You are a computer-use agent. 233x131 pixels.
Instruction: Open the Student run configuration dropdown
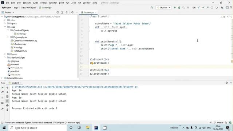[163, 8]
